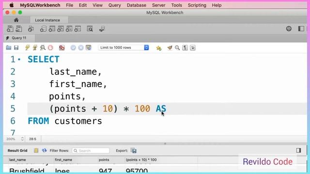Open the View menu
This screenshot has height=174, width=310.
click(97, 5)
